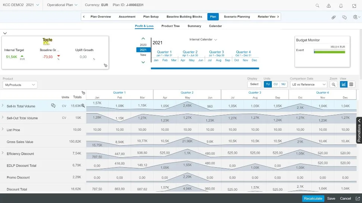Screen dimensions: 362x203
Task: Select the CU units toggle
Action: 276,84
